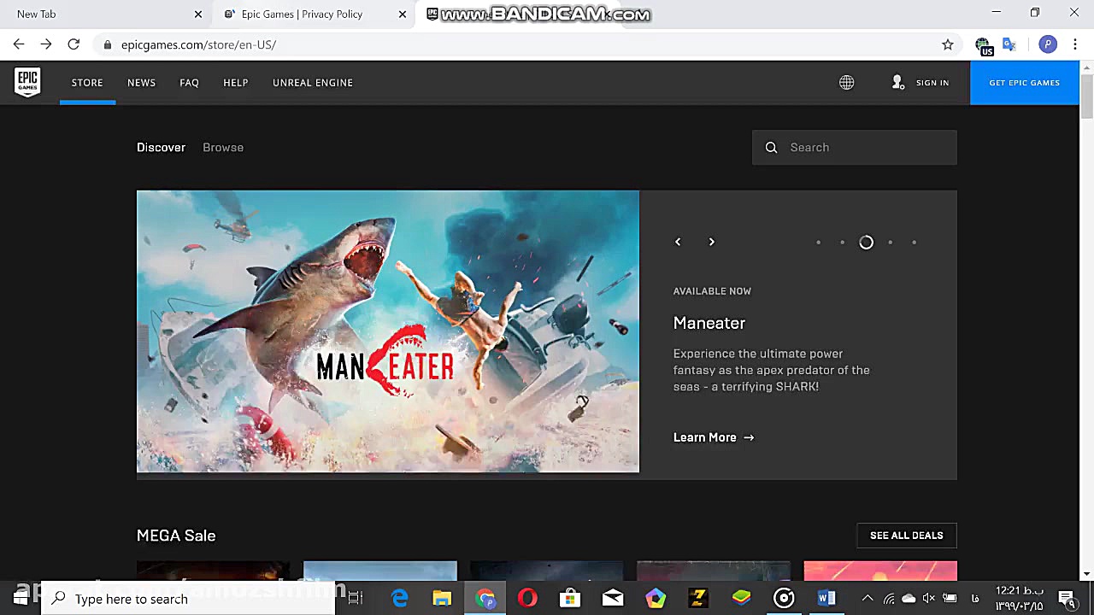
Task: Click the SIGN IN link
Action: (932, 83)
